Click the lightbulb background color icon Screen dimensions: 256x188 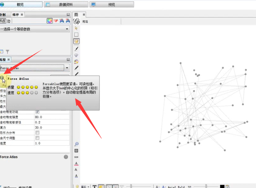tap(77, 186)
